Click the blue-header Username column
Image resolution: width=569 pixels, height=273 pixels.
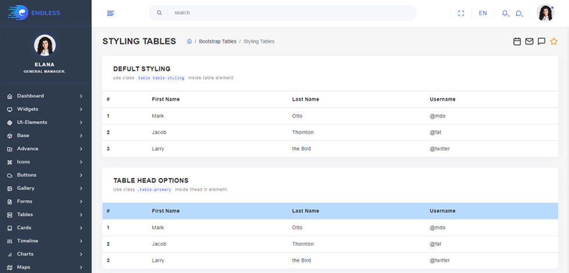[x=442, y=211]
